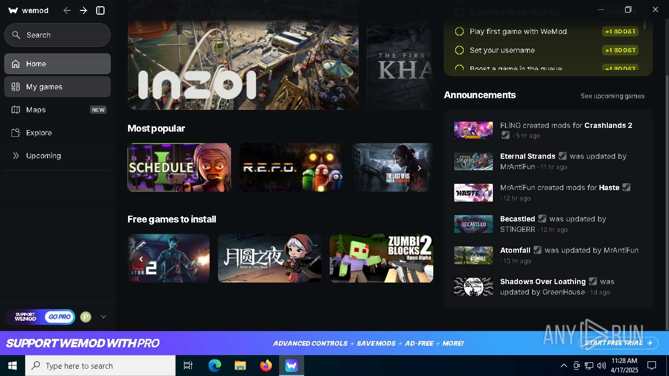The height and width of the screenshot is (376, 669).
Task: Click the main page vertical scrollbar
Action: pos(666,204)
